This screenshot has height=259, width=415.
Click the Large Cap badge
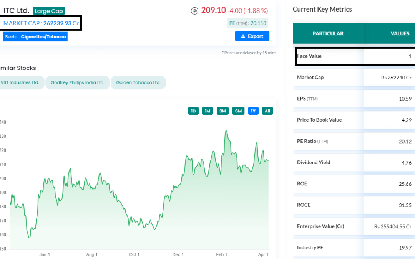point(49,11)
